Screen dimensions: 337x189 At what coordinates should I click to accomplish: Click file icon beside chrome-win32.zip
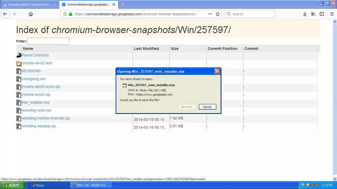pos(18,95)
